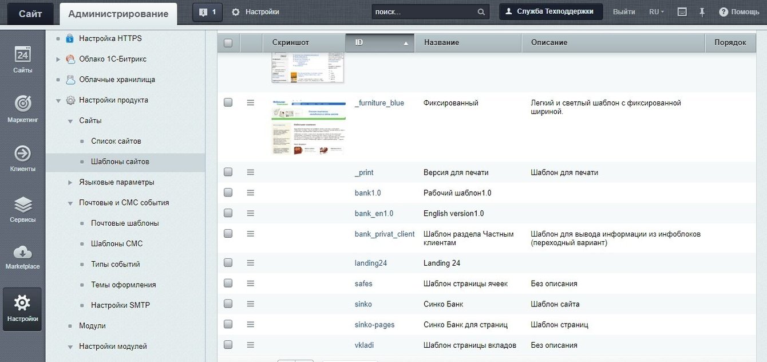Open row actions menu for bank_privat_client
The height and width of the screenshot is (362, 767).
(x=250, y=234)
